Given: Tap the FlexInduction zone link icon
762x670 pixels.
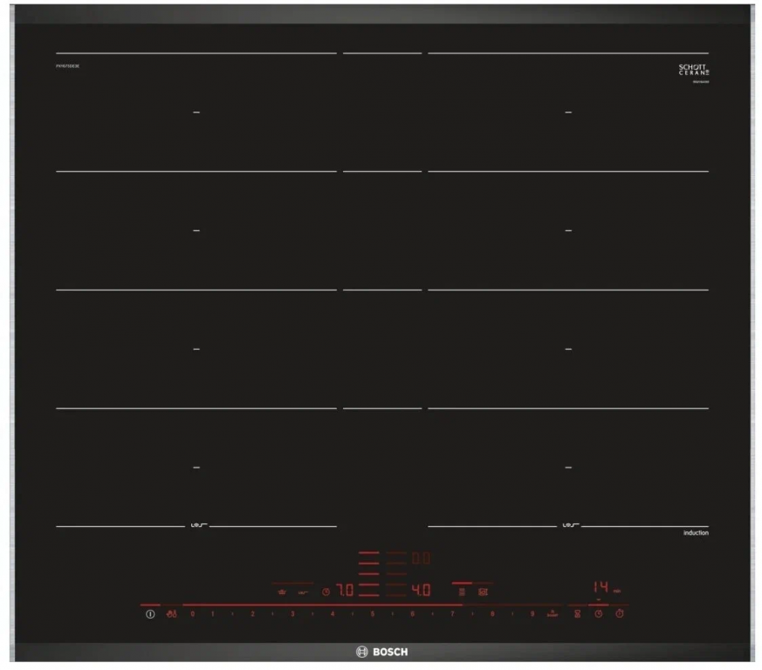Looking at the screenshot, I should 302,591.
